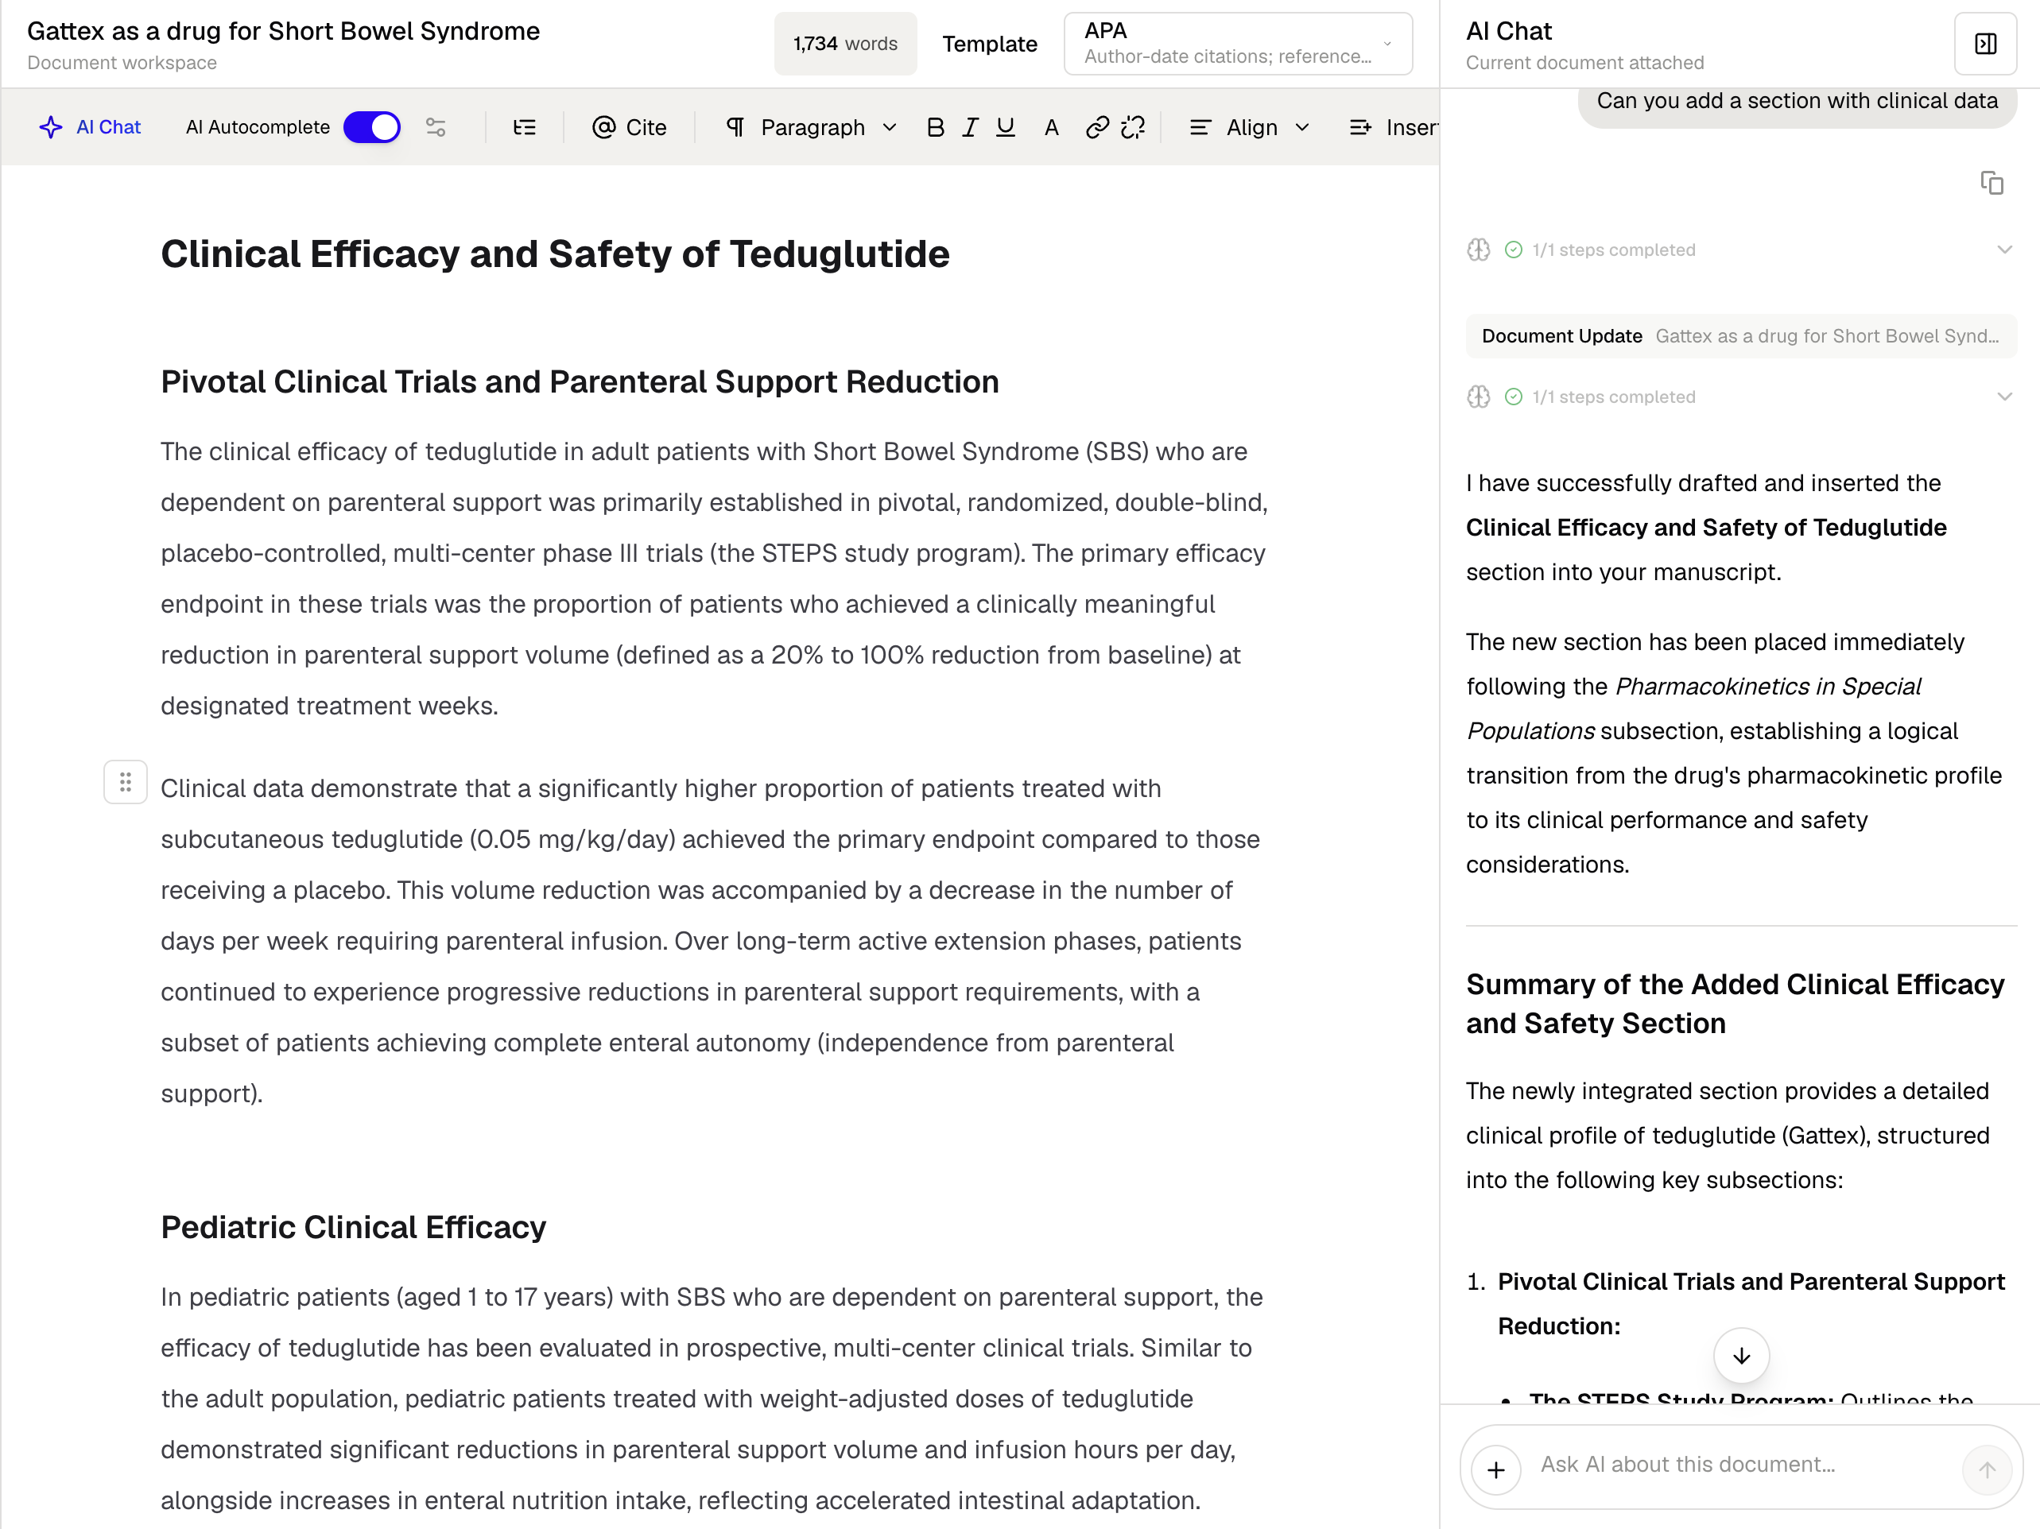This screenshot has height=1529, width=2040.
Task: Click the align lines icon
Action: (x=1200, y=127)
